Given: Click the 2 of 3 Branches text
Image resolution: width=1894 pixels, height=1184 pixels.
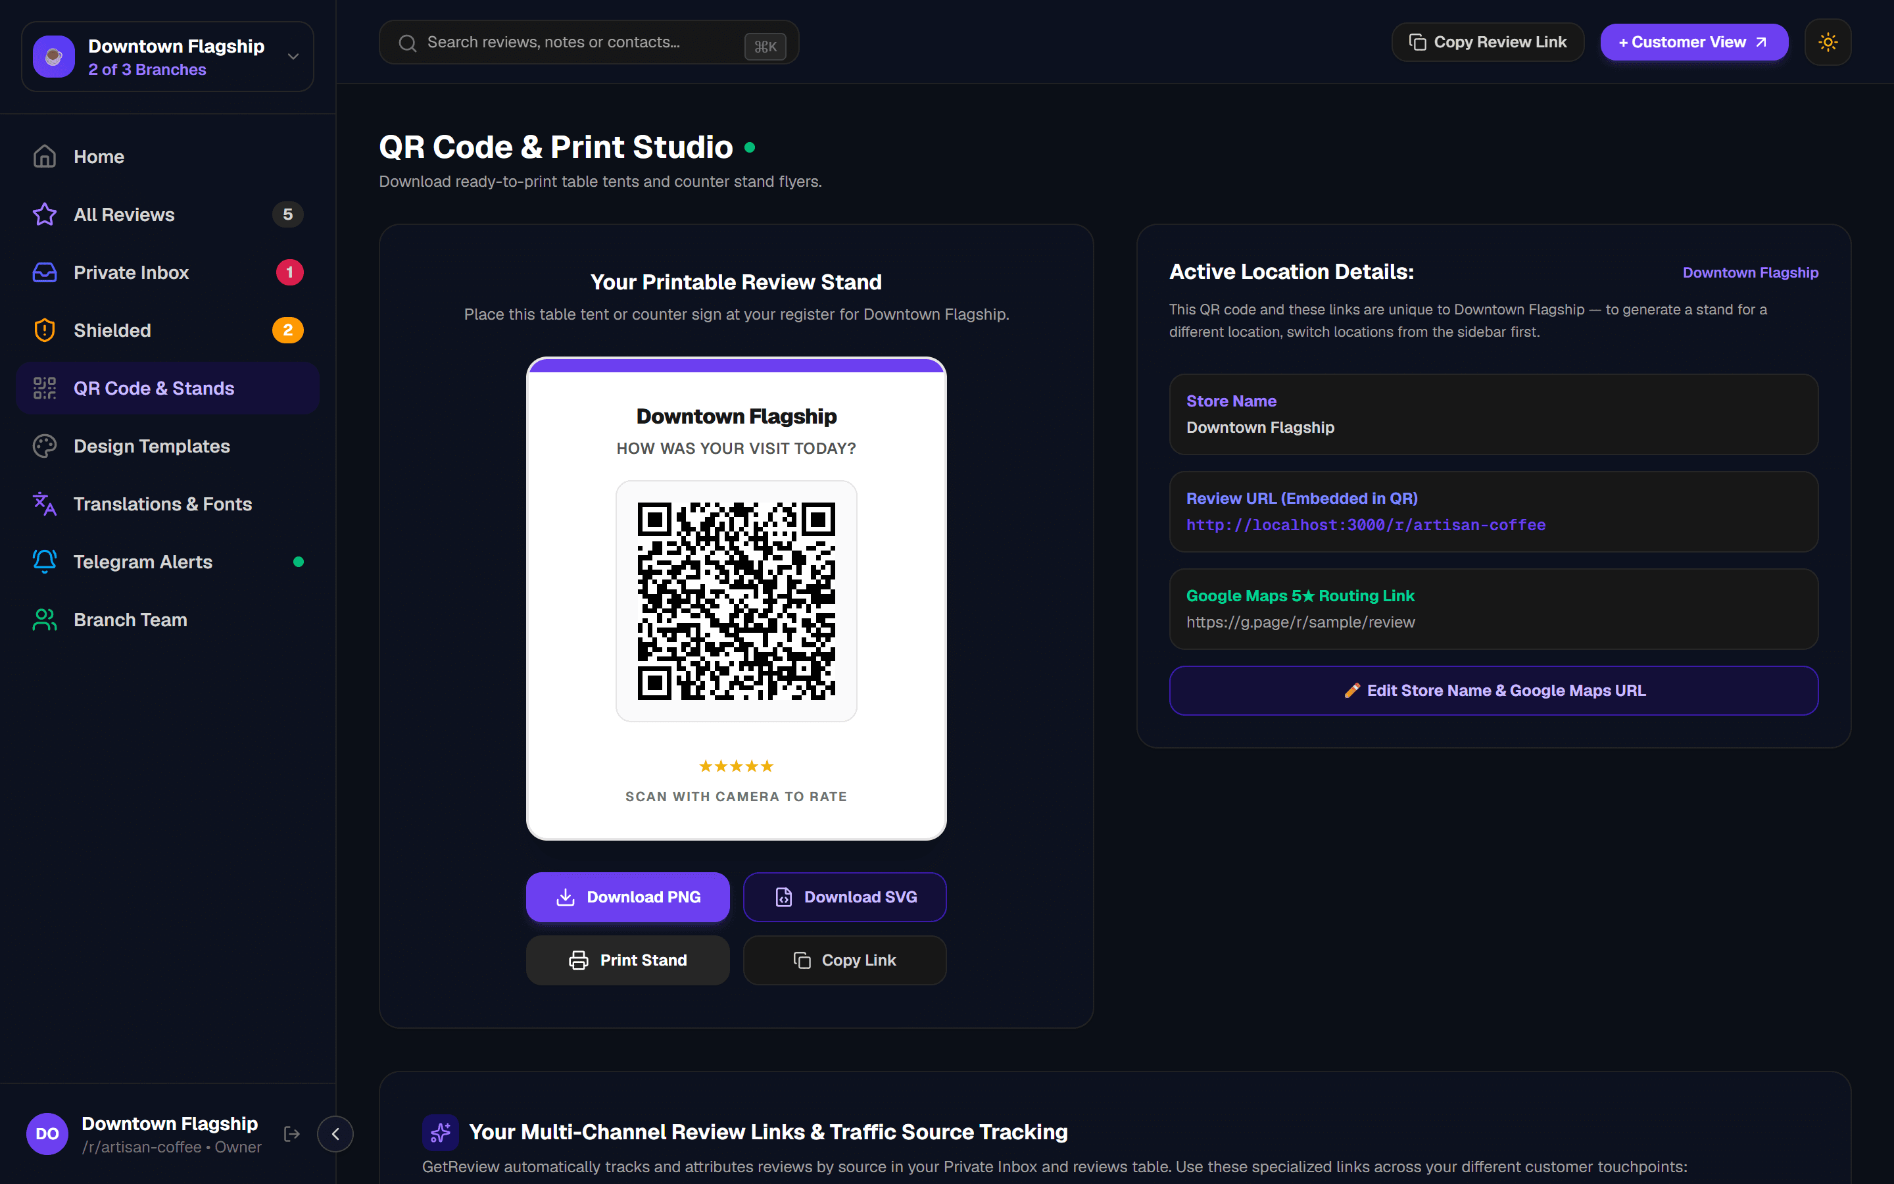Looking at the screenshot, I should tap(147, 70).
